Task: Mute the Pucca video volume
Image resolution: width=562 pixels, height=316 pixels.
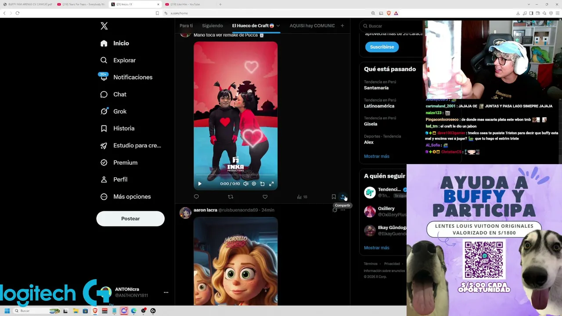Action: pyautogui.click(x=246, y=184)
